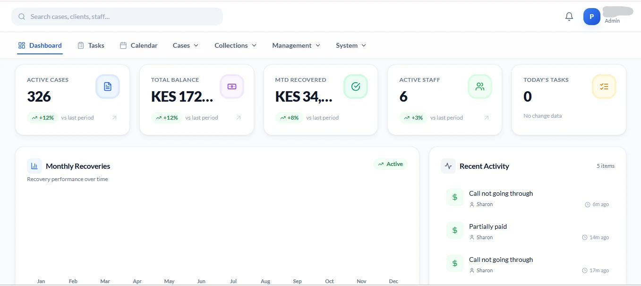Click the No change data text
Screen dimensions: 641x286
[x=543, y=116]
